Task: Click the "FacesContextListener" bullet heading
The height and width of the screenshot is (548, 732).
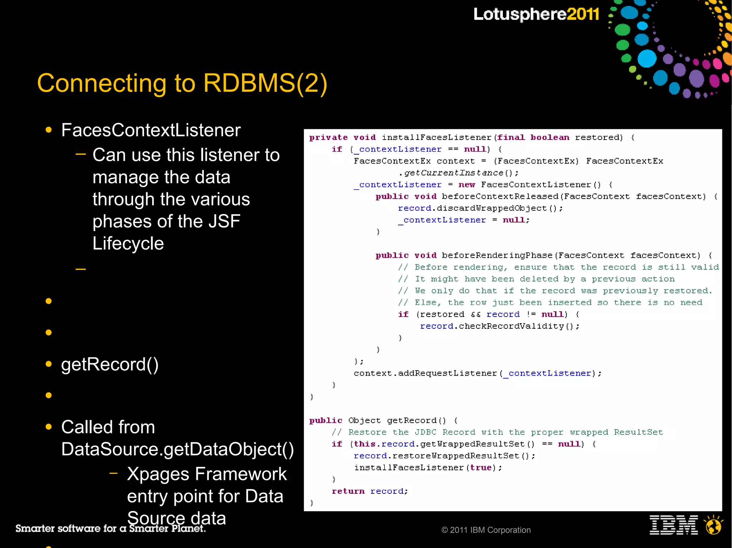Action: click(151, 130)
